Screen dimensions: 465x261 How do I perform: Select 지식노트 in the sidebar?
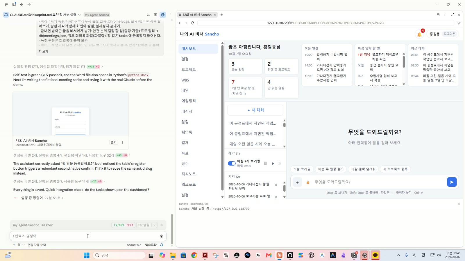coord(198,174)
